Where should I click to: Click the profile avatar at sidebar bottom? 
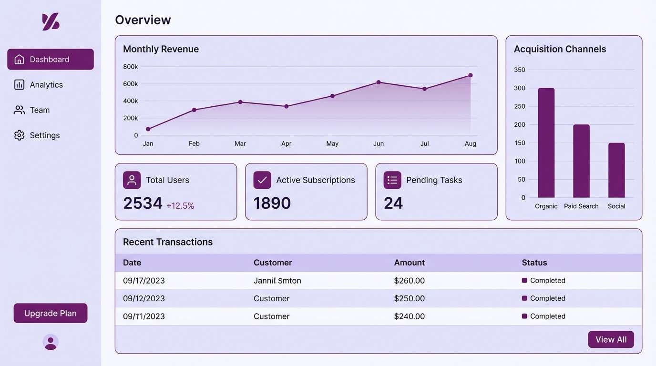tap(50, 342)
